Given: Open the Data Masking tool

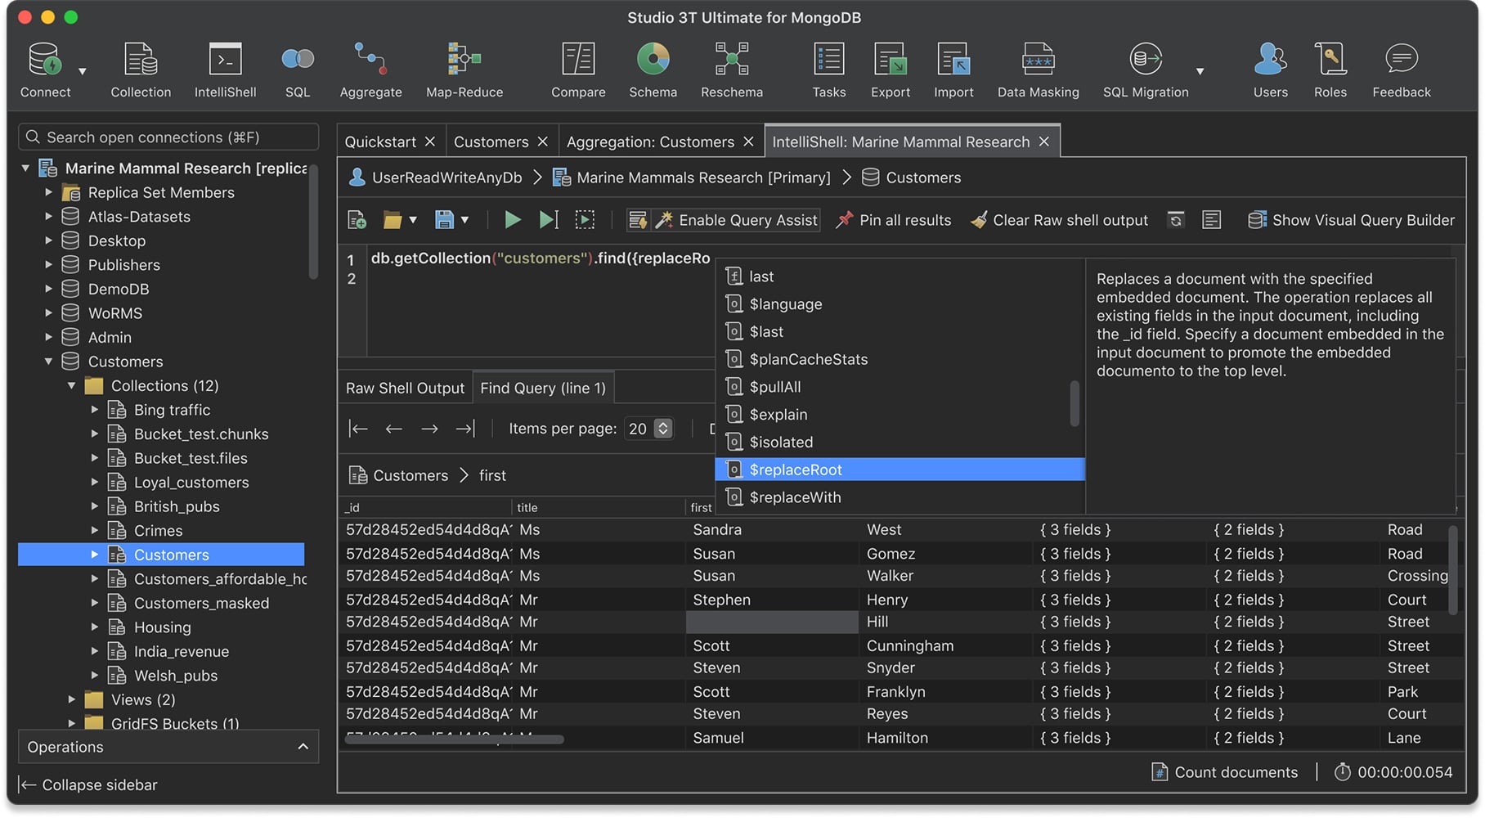Looking at the screenshot, I should pos(1038,70).
